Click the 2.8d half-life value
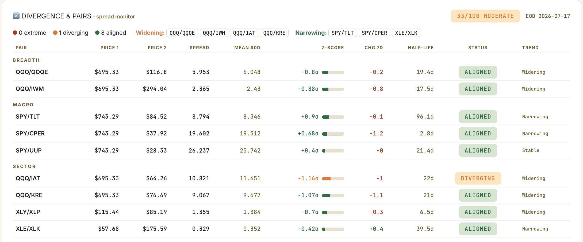 coord(427,134)
